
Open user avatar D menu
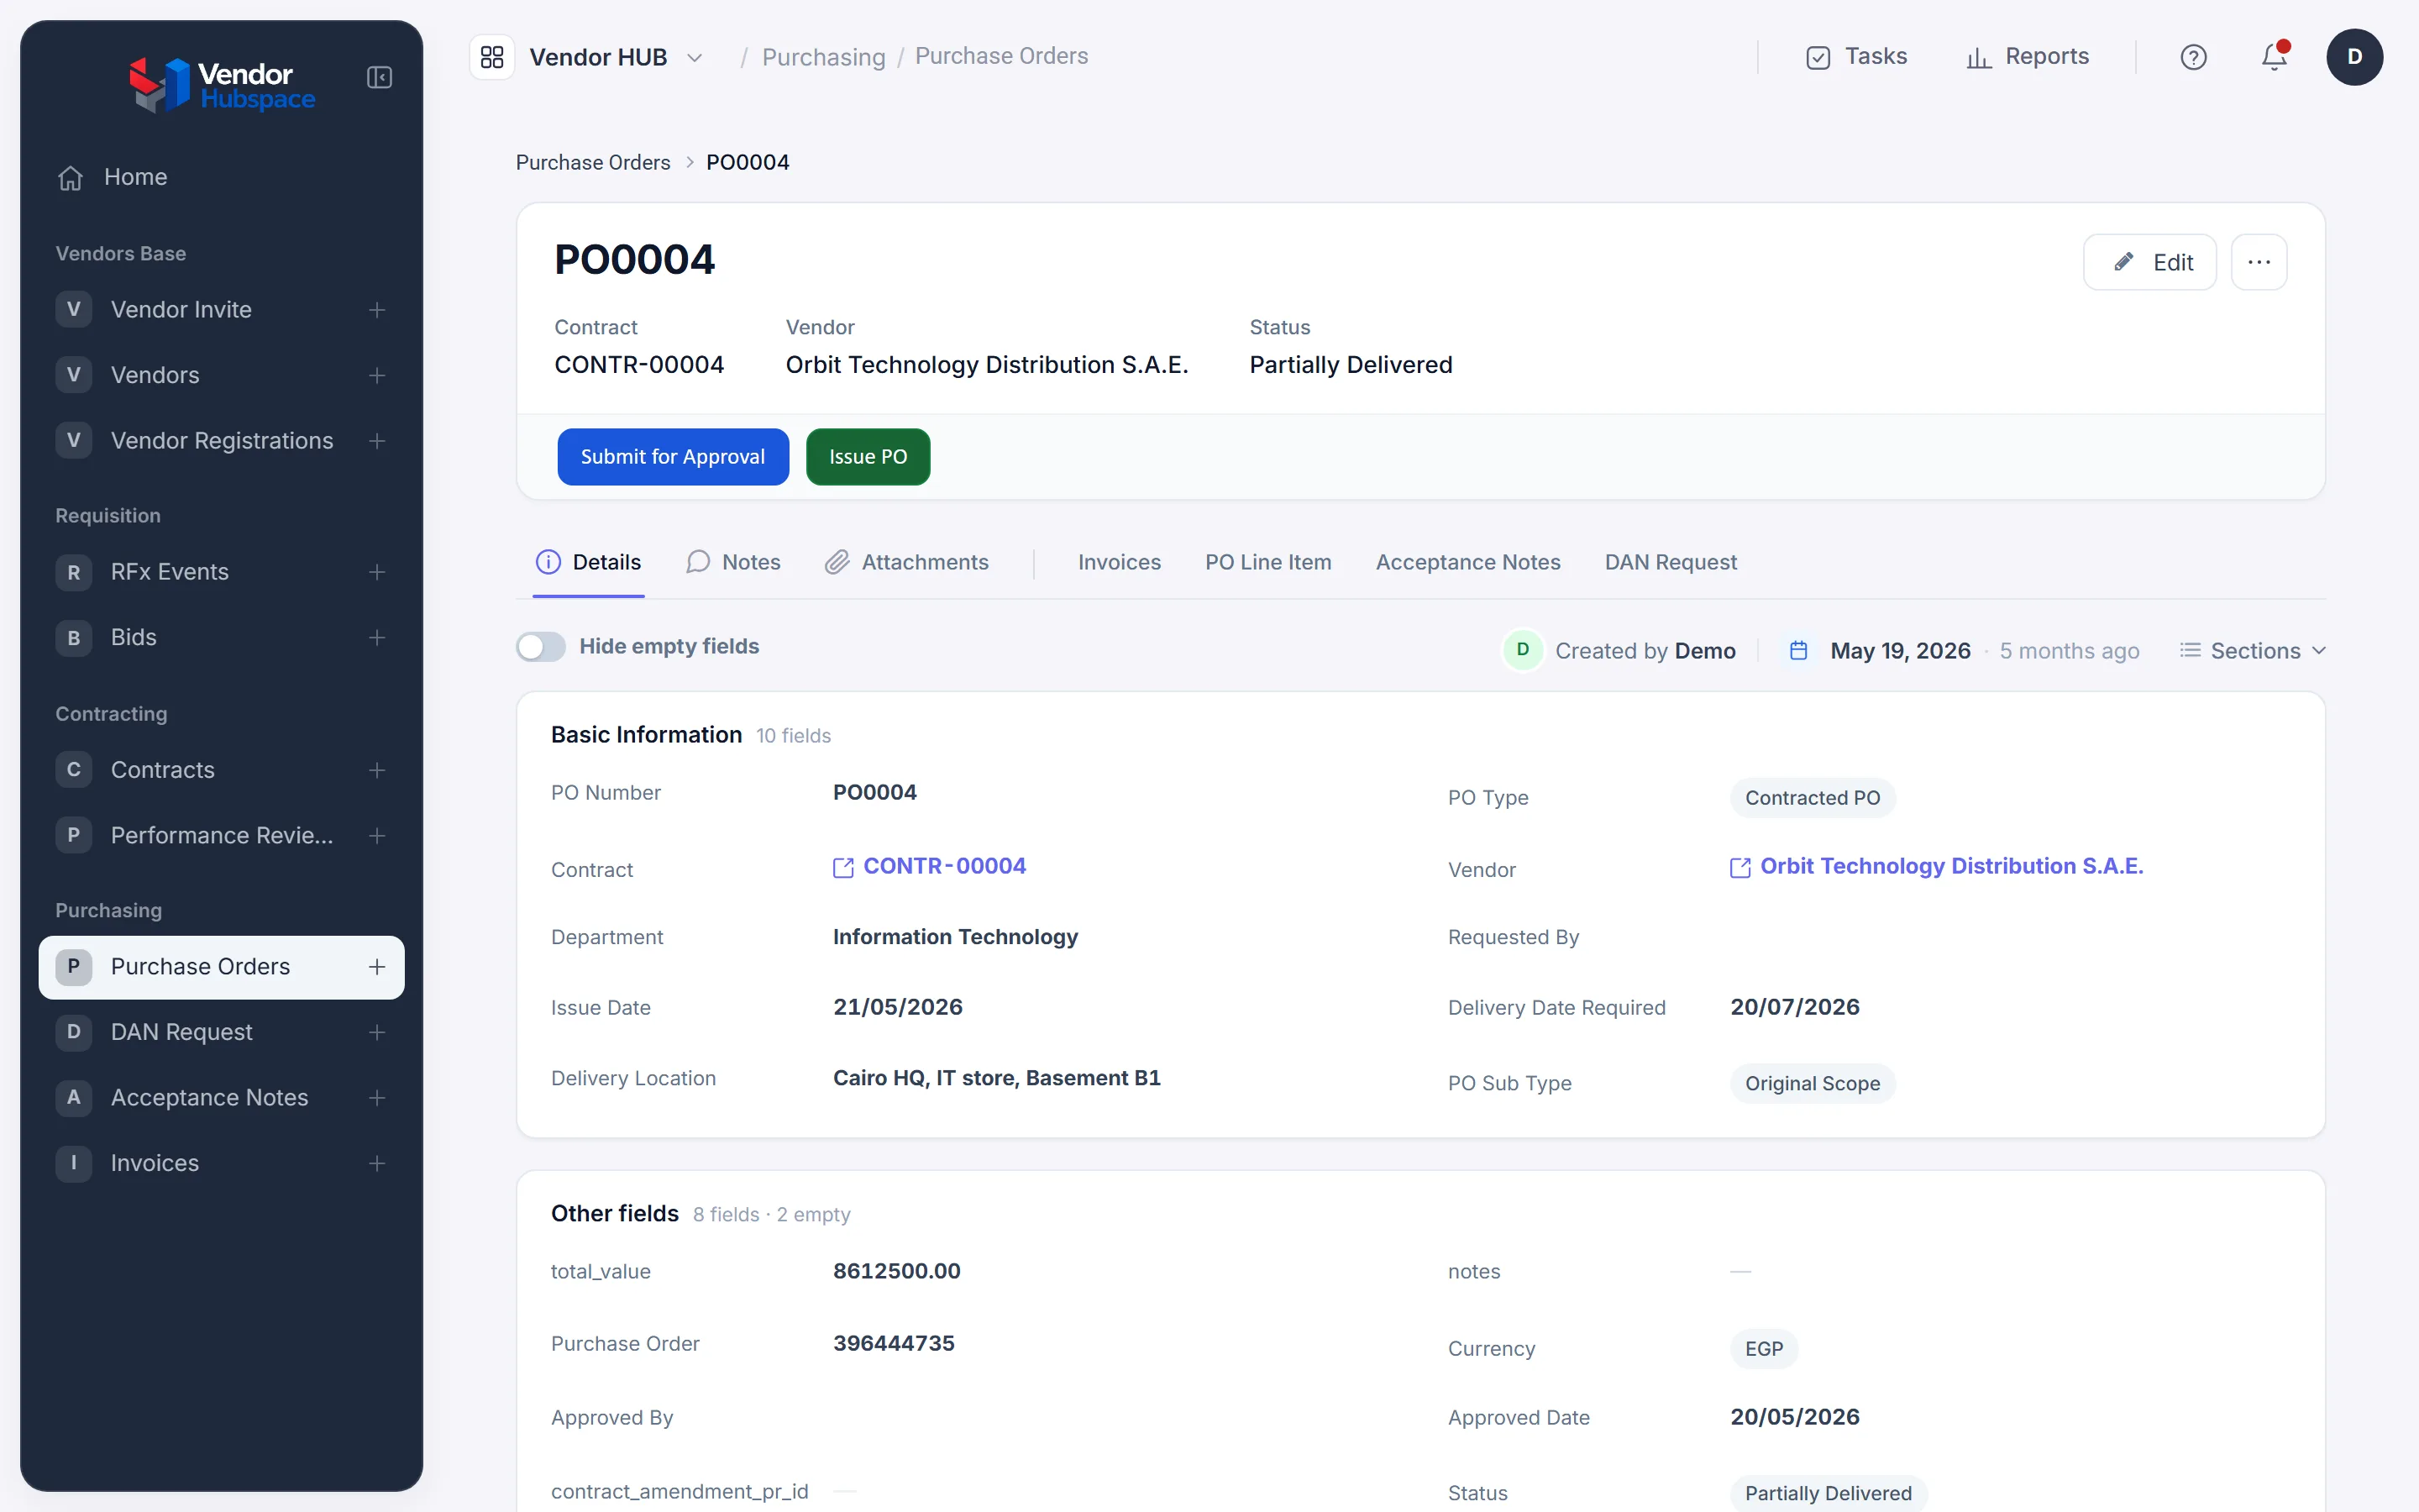[x=2354, y=57]
